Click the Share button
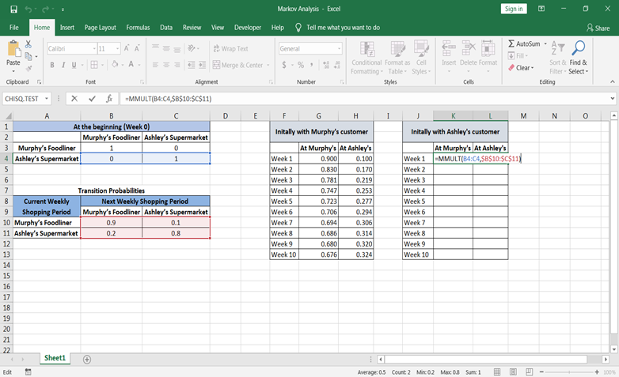619x377 pixels. (x=598, y=28)
